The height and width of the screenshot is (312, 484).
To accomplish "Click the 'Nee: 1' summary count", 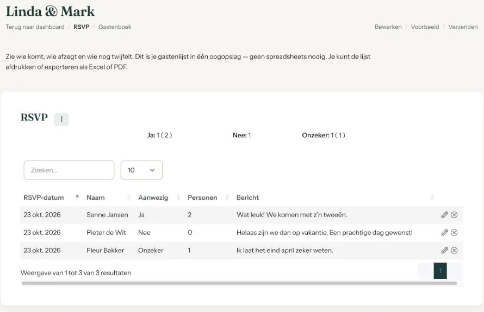I will [x=241, y=135].
